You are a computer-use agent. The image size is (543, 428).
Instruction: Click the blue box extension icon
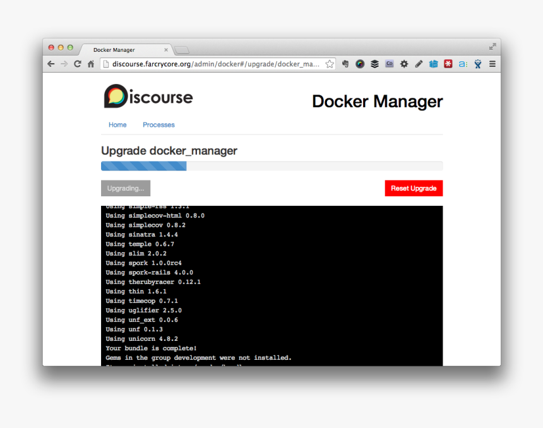pyautogui.click(x=434, y=64)
